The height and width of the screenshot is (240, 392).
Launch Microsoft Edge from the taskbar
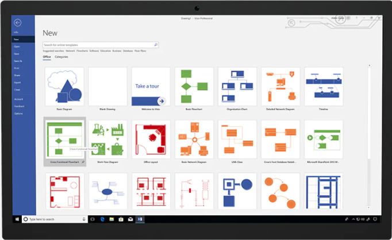pyautogui.click(x=102, y=219)
